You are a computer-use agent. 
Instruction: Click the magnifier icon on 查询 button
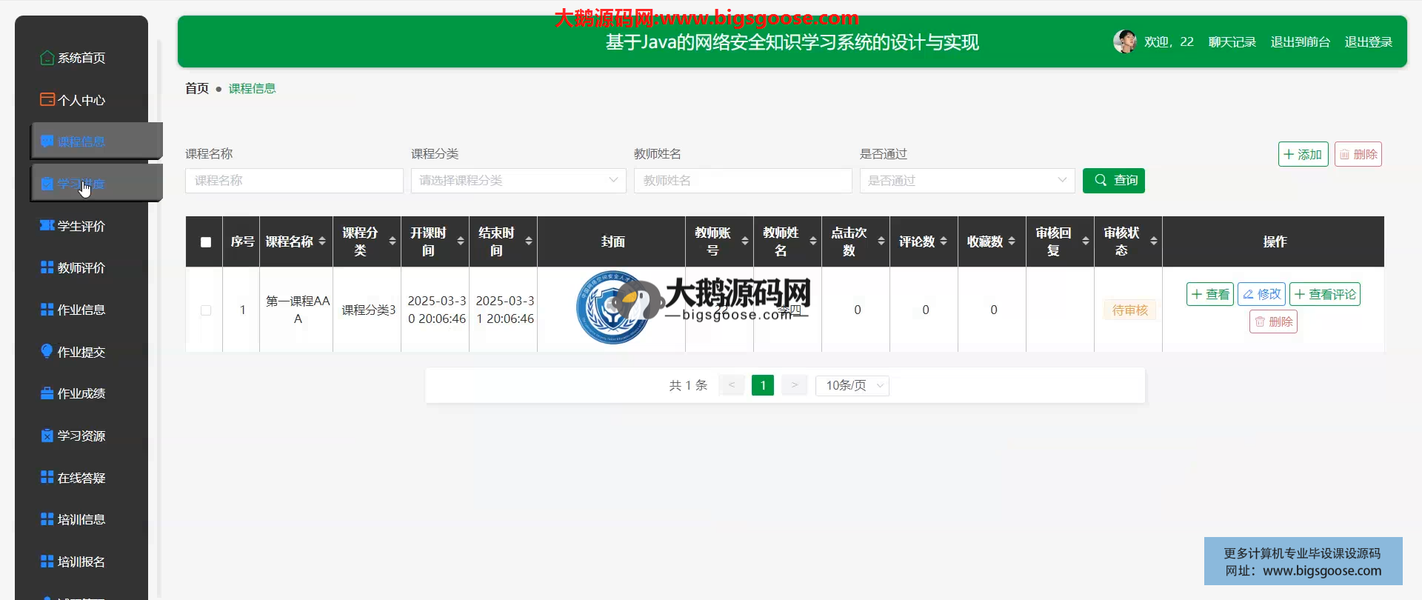[1101, 180]
